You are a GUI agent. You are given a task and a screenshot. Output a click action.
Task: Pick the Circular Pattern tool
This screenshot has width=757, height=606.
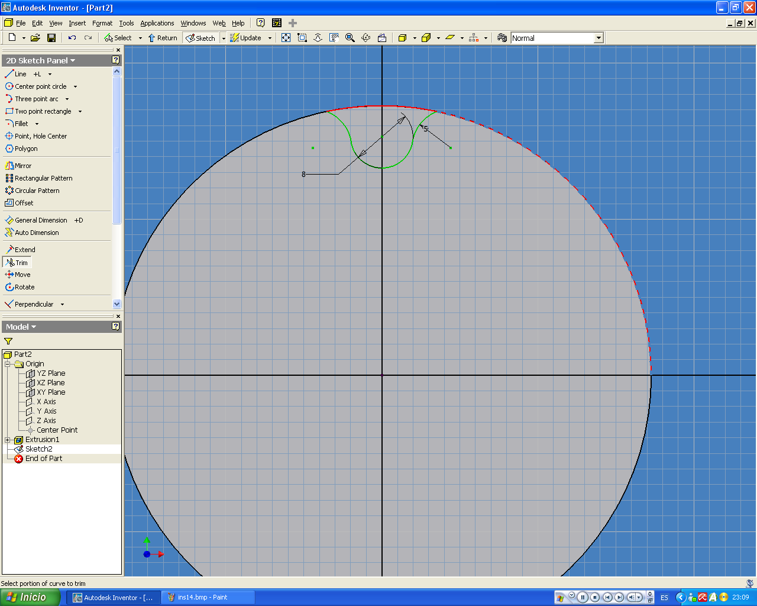pos(33,191)
